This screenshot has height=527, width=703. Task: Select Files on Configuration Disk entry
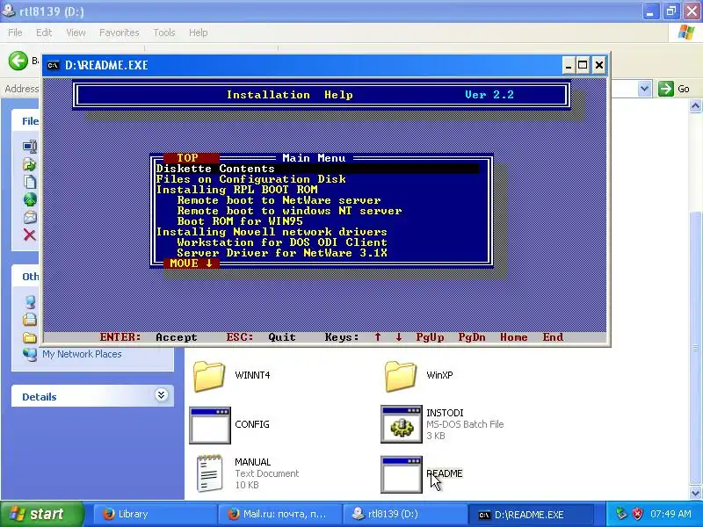tap(251, 179)
